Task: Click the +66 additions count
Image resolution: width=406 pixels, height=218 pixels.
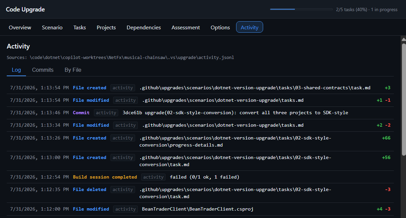Action: point(386,138)
